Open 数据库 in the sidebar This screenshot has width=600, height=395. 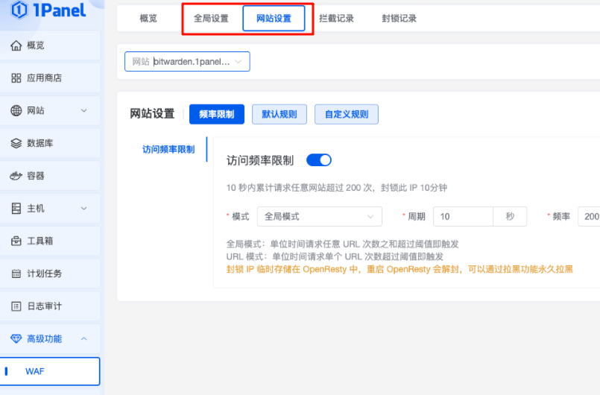coord(50,143)
